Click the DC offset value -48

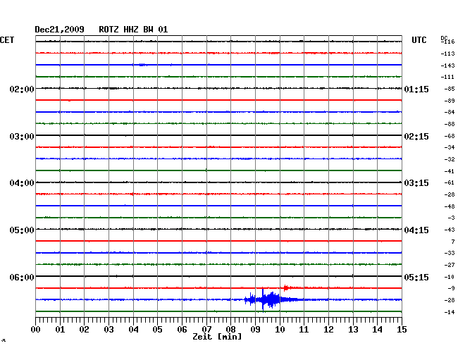point(450,206)
